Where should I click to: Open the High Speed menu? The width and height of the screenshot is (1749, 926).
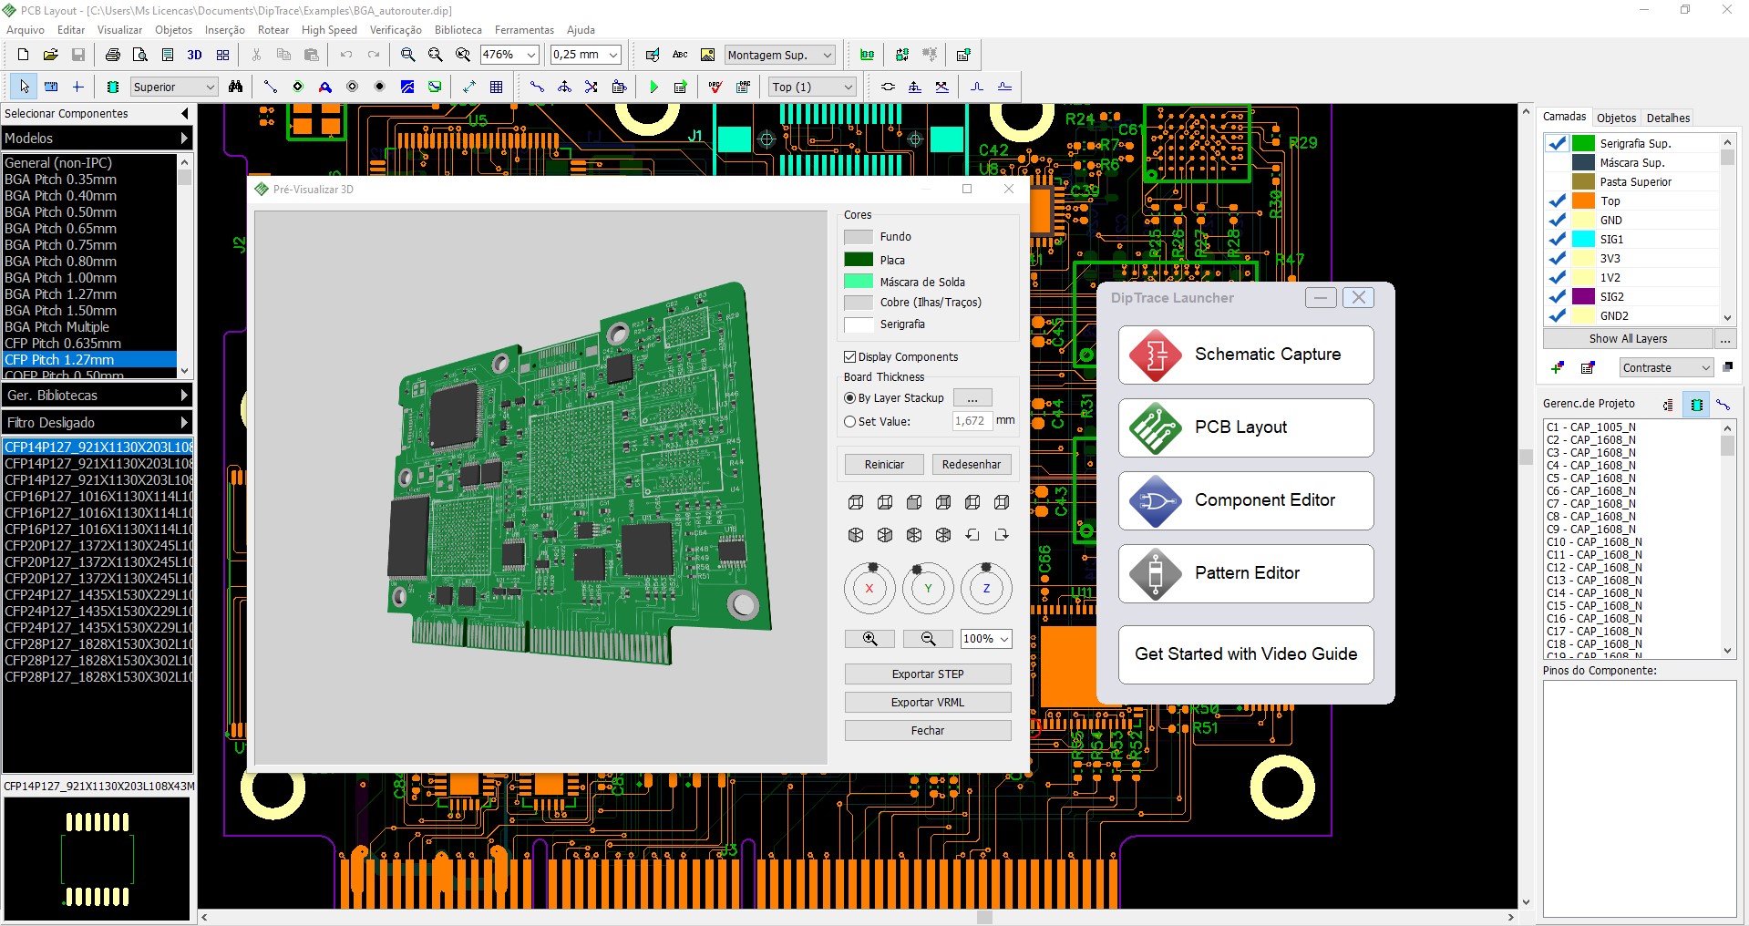329,30
